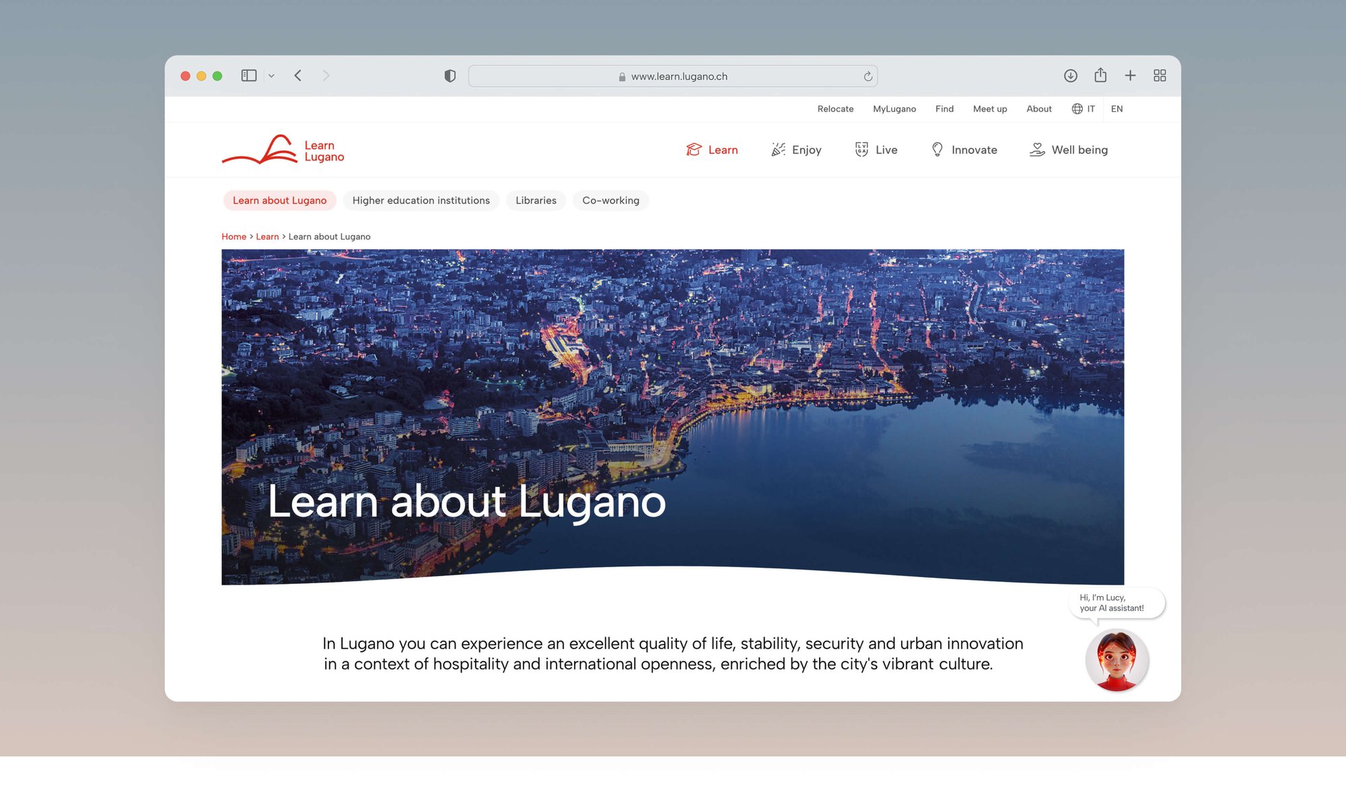
Task: Click the share icon in Safari
Action: tap(1100, 75)
